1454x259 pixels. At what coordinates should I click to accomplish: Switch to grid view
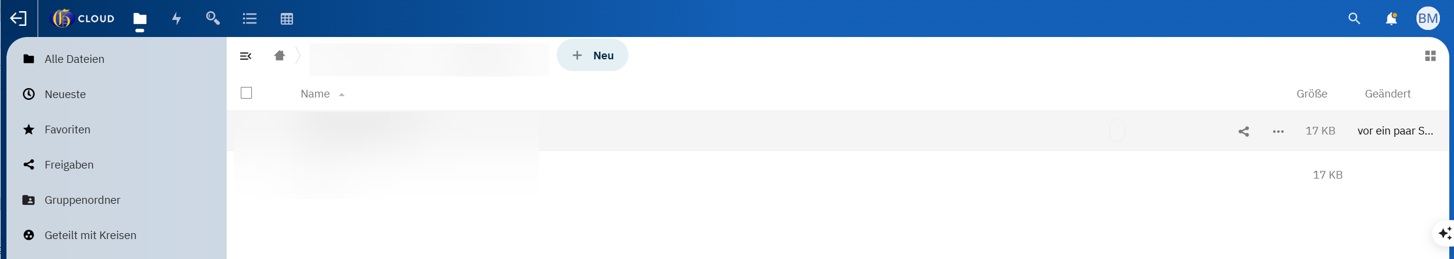pos(1431,56)
